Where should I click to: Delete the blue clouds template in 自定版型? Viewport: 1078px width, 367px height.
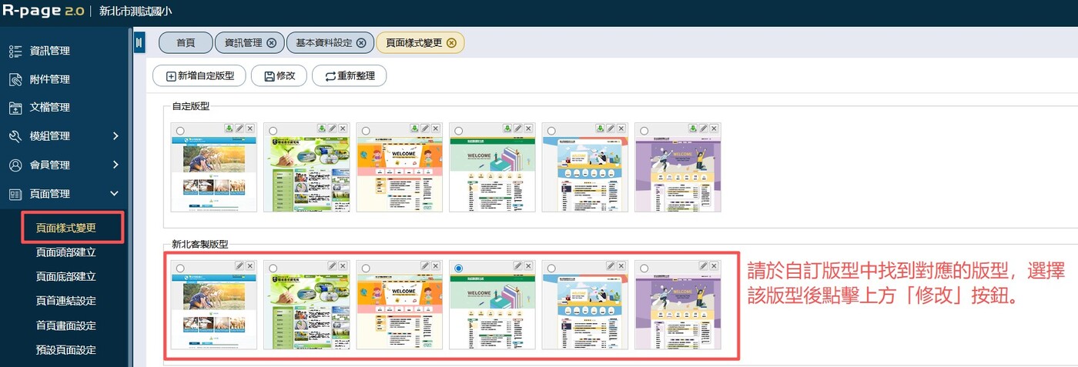[x=621, y=128]
